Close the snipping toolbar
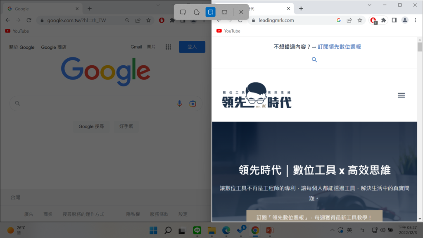This screenshot has height=238, width=423. pos(241,12)
